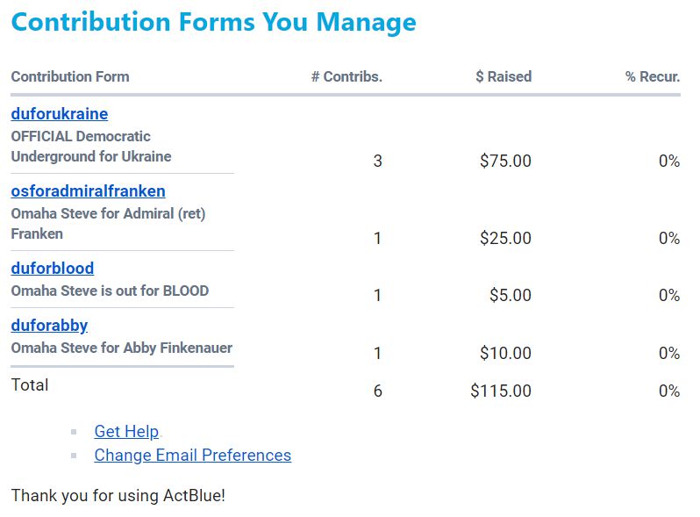Screen dimensions: 700x517
Task: Click the 'OFFICIAL Democratic Underground for Ukraine' description
Action: (x=91, y=147)
